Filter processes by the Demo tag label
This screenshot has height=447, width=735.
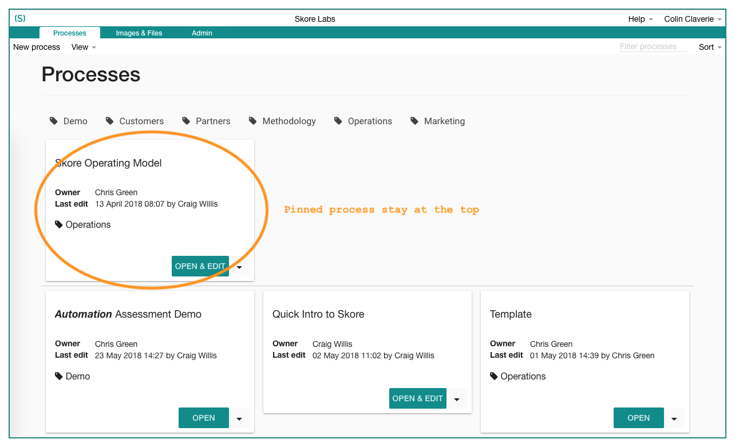point(76,121)
